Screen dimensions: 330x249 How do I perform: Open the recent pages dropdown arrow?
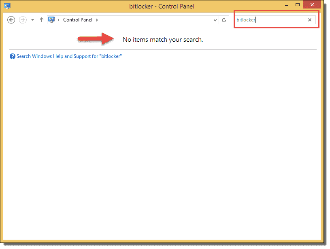pos(32,19)
